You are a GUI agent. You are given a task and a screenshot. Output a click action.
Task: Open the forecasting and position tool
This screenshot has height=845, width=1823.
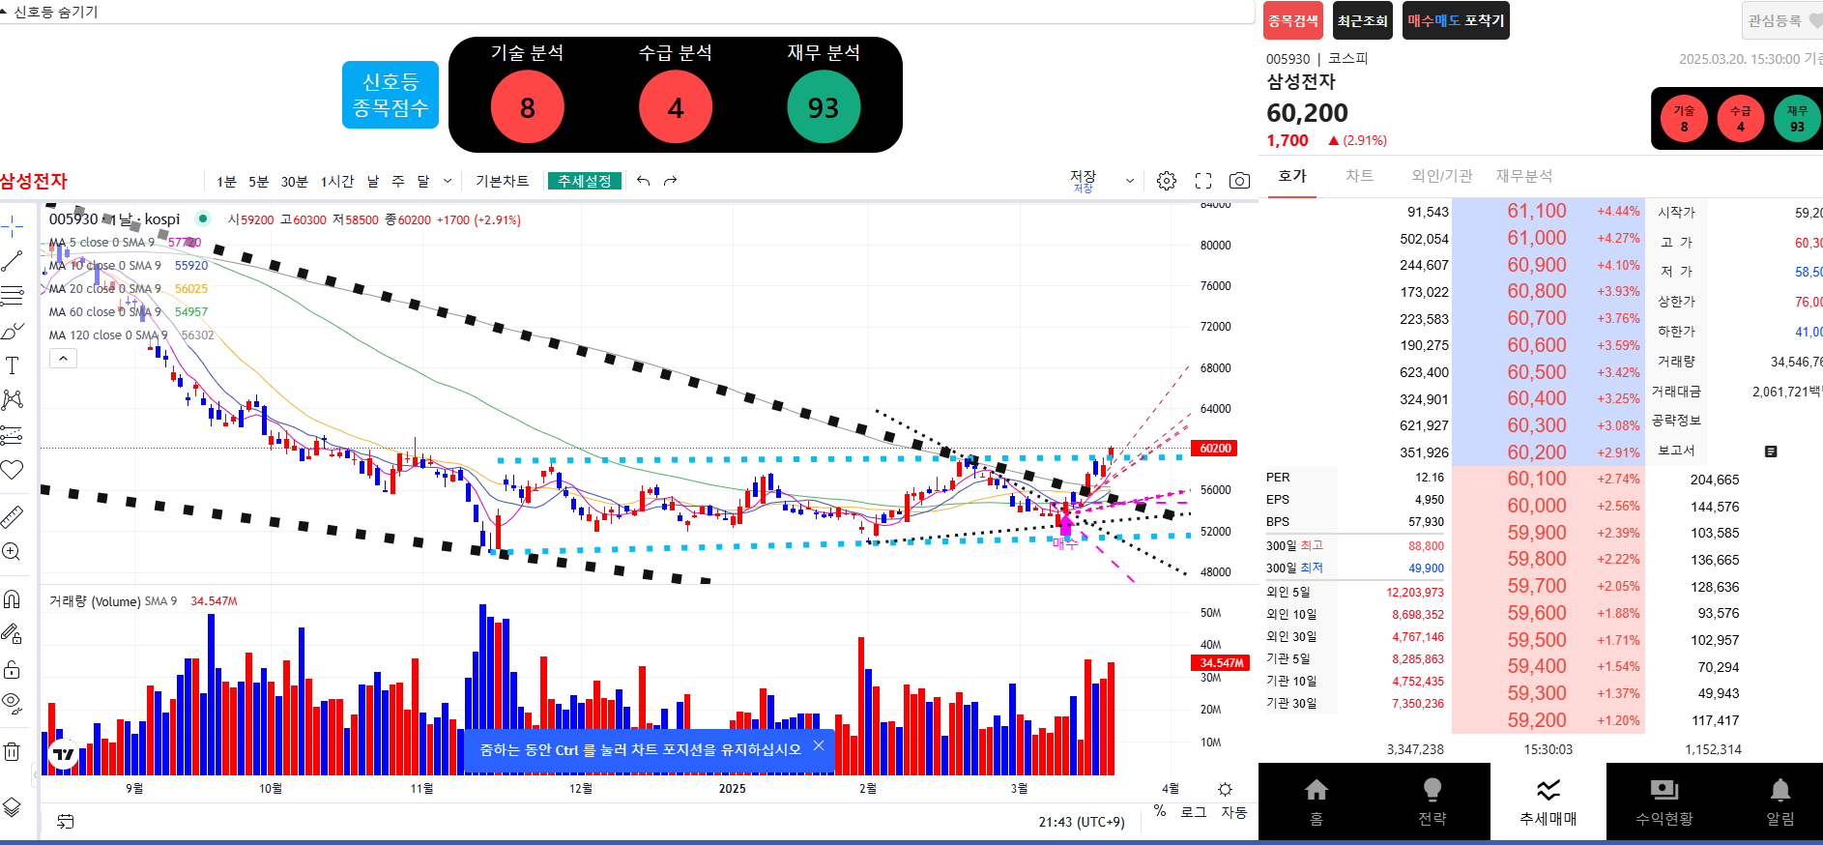[x=12, y=435]
